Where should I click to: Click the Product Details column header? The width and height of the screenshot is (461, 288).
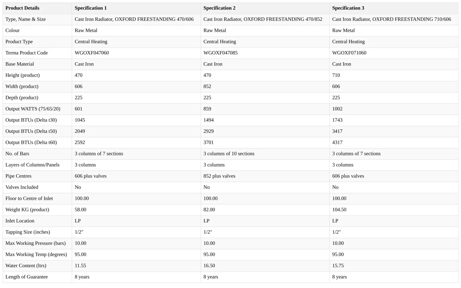(x=37, y=8)
